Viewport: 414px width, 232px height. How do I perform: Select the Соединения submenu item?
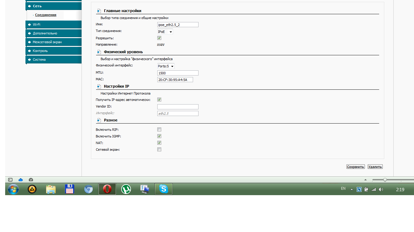(45, 15)
